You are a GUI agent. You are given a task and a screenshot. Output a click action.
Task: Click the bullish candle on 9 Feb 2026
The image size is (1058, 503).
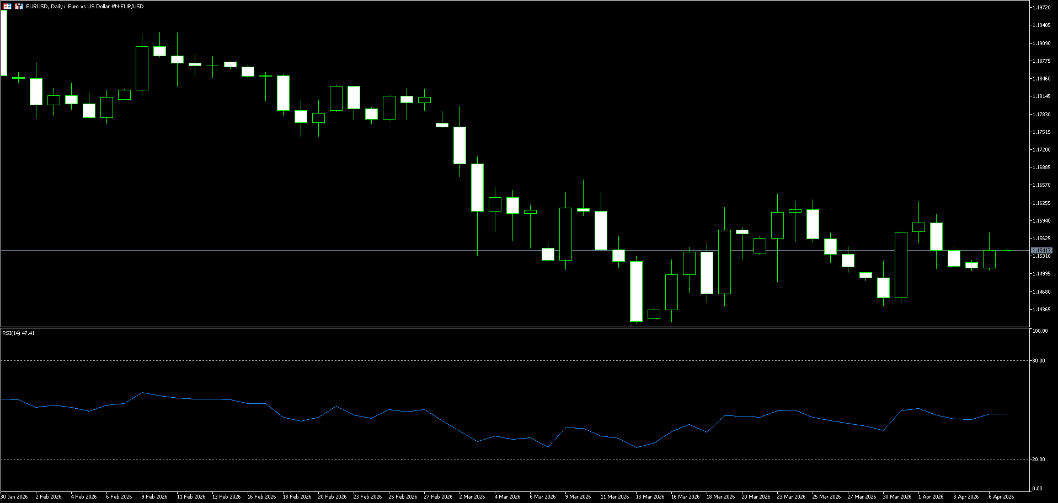pos(142,68)
